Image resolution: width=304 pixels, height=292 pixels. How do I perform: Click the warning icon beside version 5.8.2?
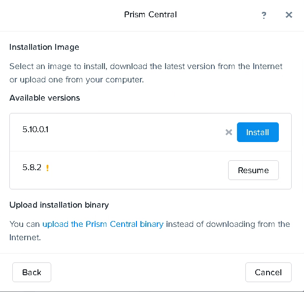click(x=48, y=168)
